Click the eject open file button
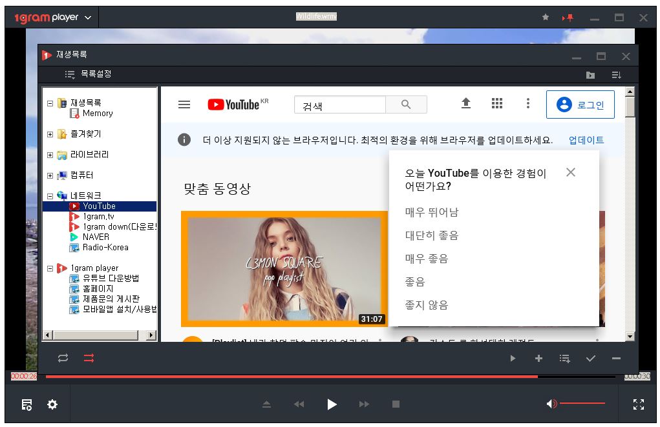 tap(266, 404)
